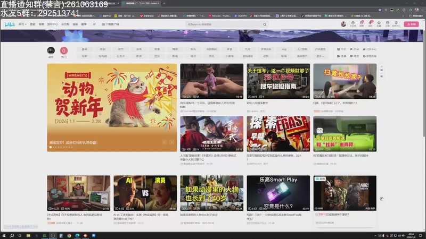
Task: Open the 彩虹6号 搜车终极指南 video
Action: pos(278,81)
